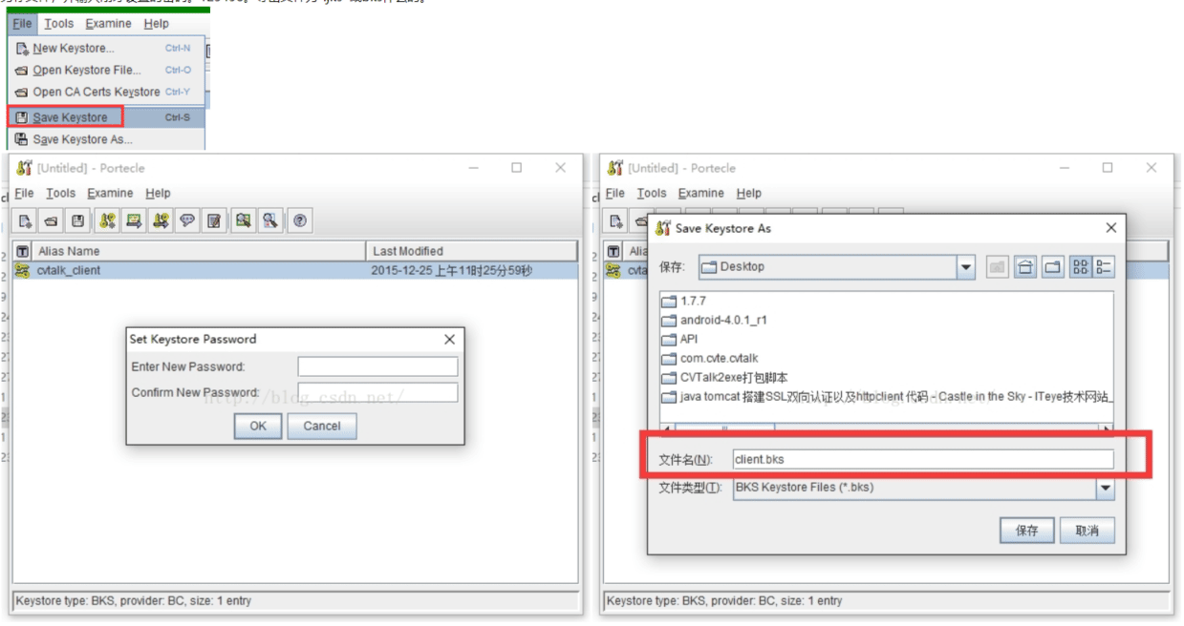Click Import Trusted Certificate icon in left toolbar
The height and width of the screenshot is (626, 1184).
tap(134, 220)
